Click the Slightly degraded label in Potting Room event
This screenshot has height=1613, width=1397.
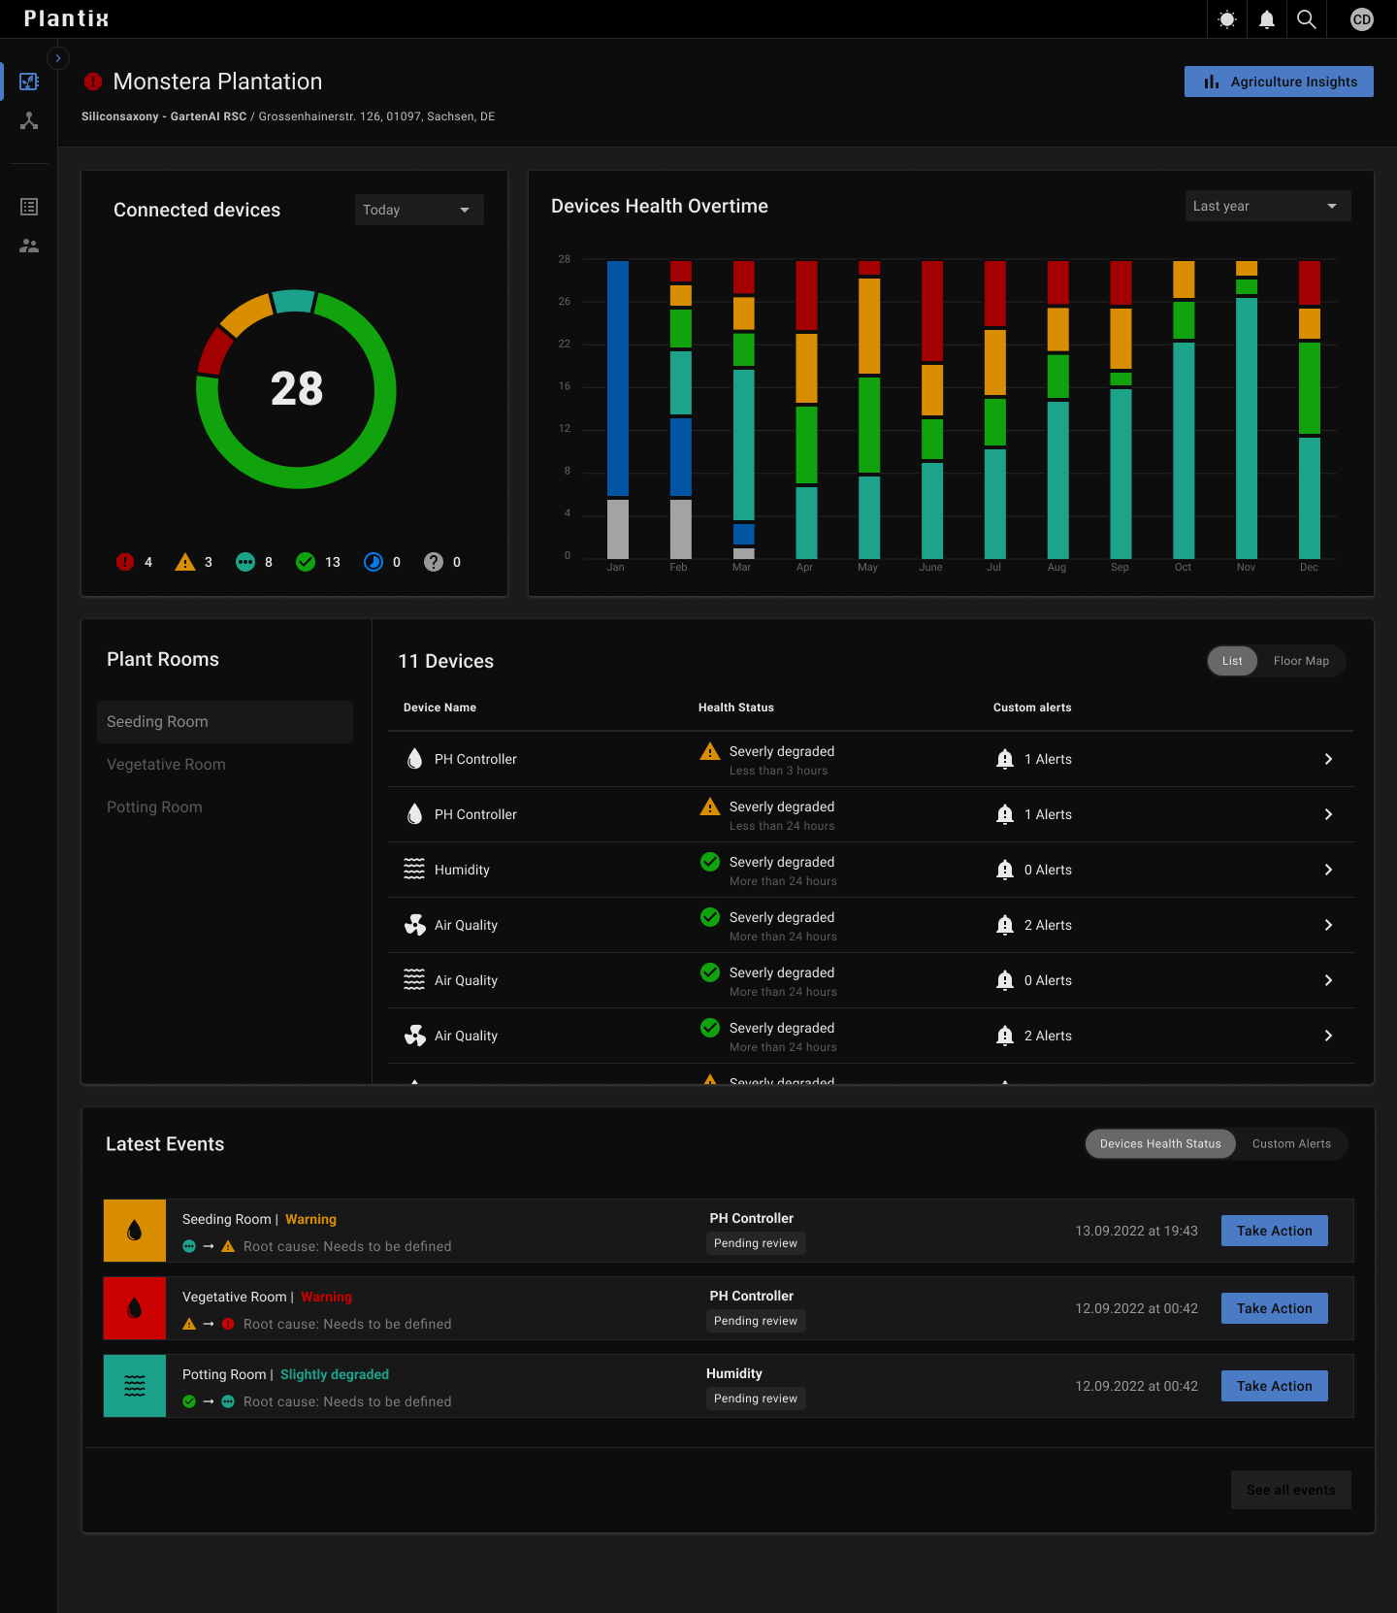click(x=335, y=1374)
